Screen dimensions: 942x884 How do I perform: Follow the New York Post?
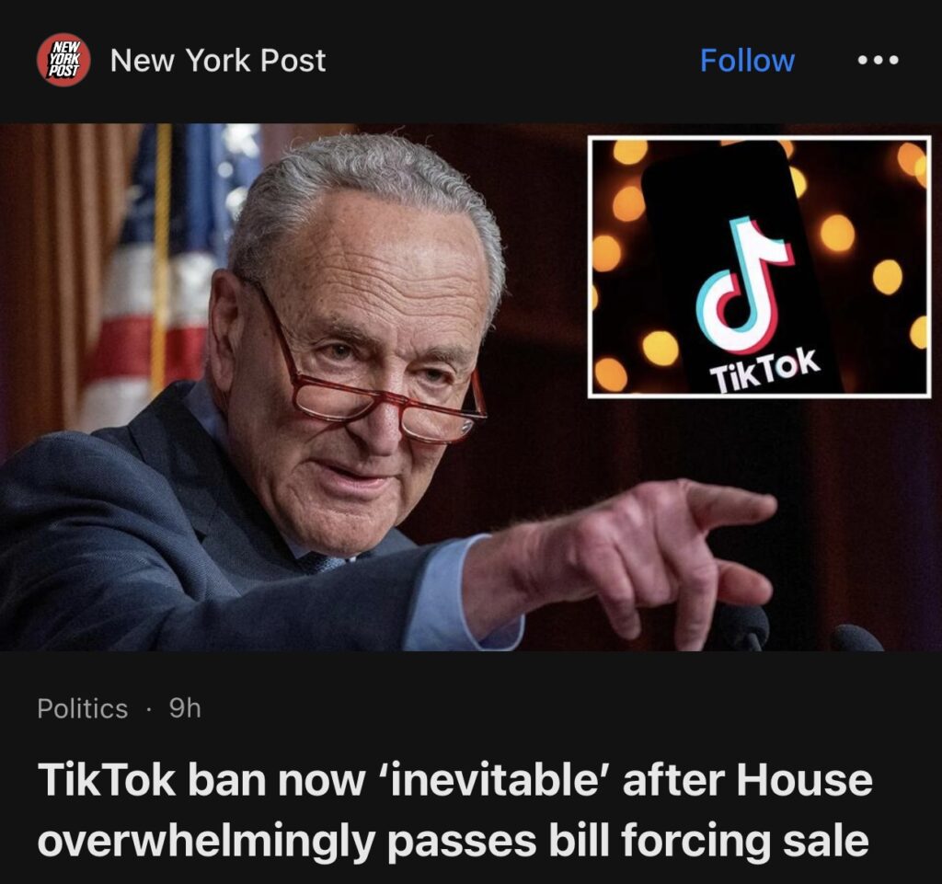747,60
